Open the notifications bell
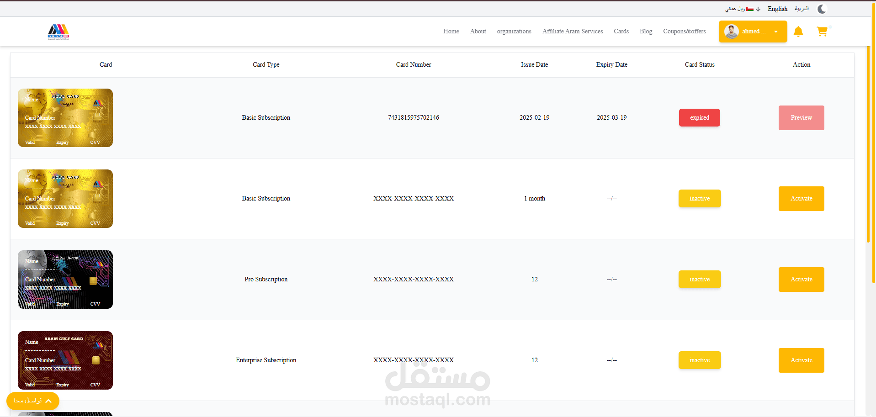 point(798,32)
